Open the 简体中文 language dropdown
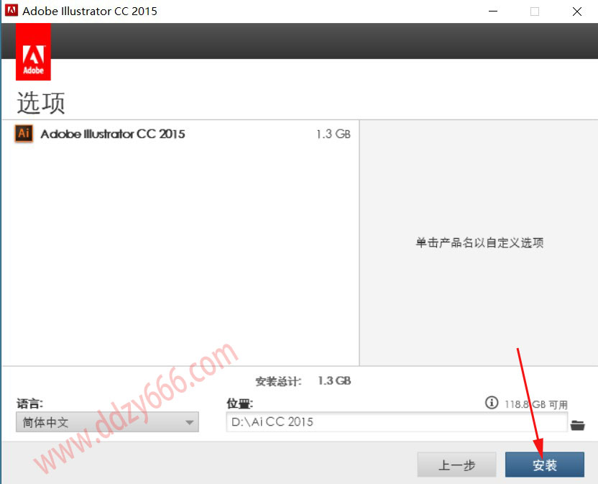598x484 pixels. [x=106, y=423]
